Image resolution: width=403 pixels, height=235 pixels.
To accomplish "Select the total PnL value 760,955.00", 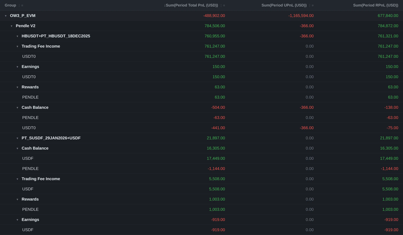I will 215,36.
